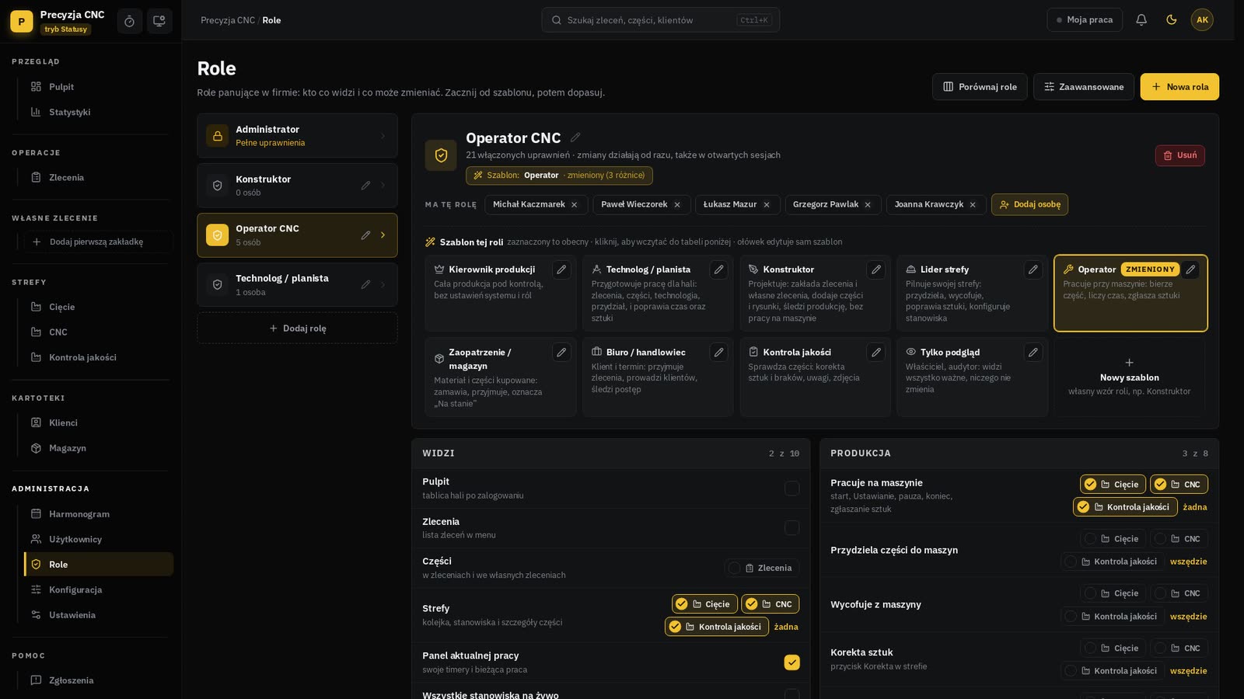1244x699 pixels.
Task: Open Porównaj role
Action: 980,87
